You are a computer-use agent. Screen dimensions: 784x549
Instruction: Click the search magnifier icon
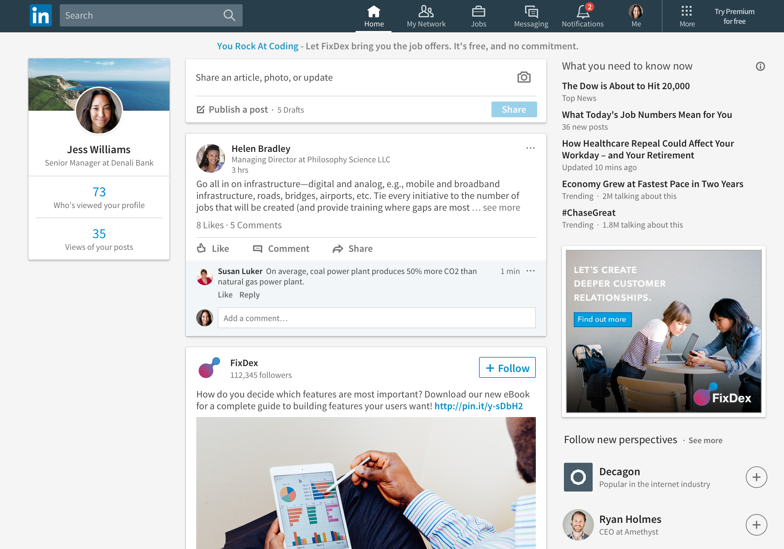[x=229, y=15]
